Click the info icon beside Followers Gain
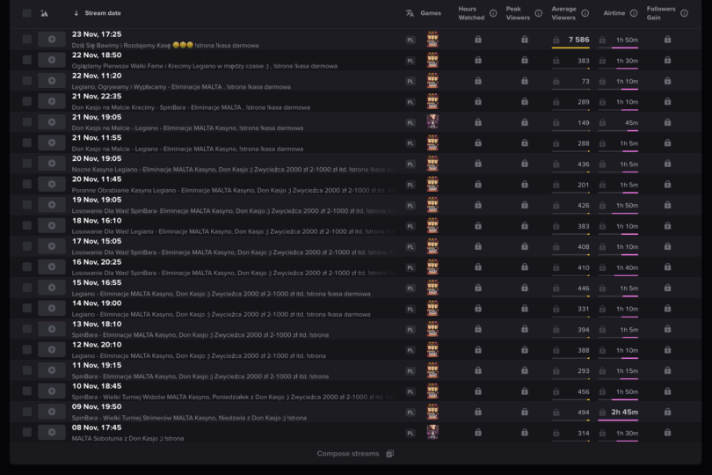Viewport: 712px width, 475px height. 684,13
